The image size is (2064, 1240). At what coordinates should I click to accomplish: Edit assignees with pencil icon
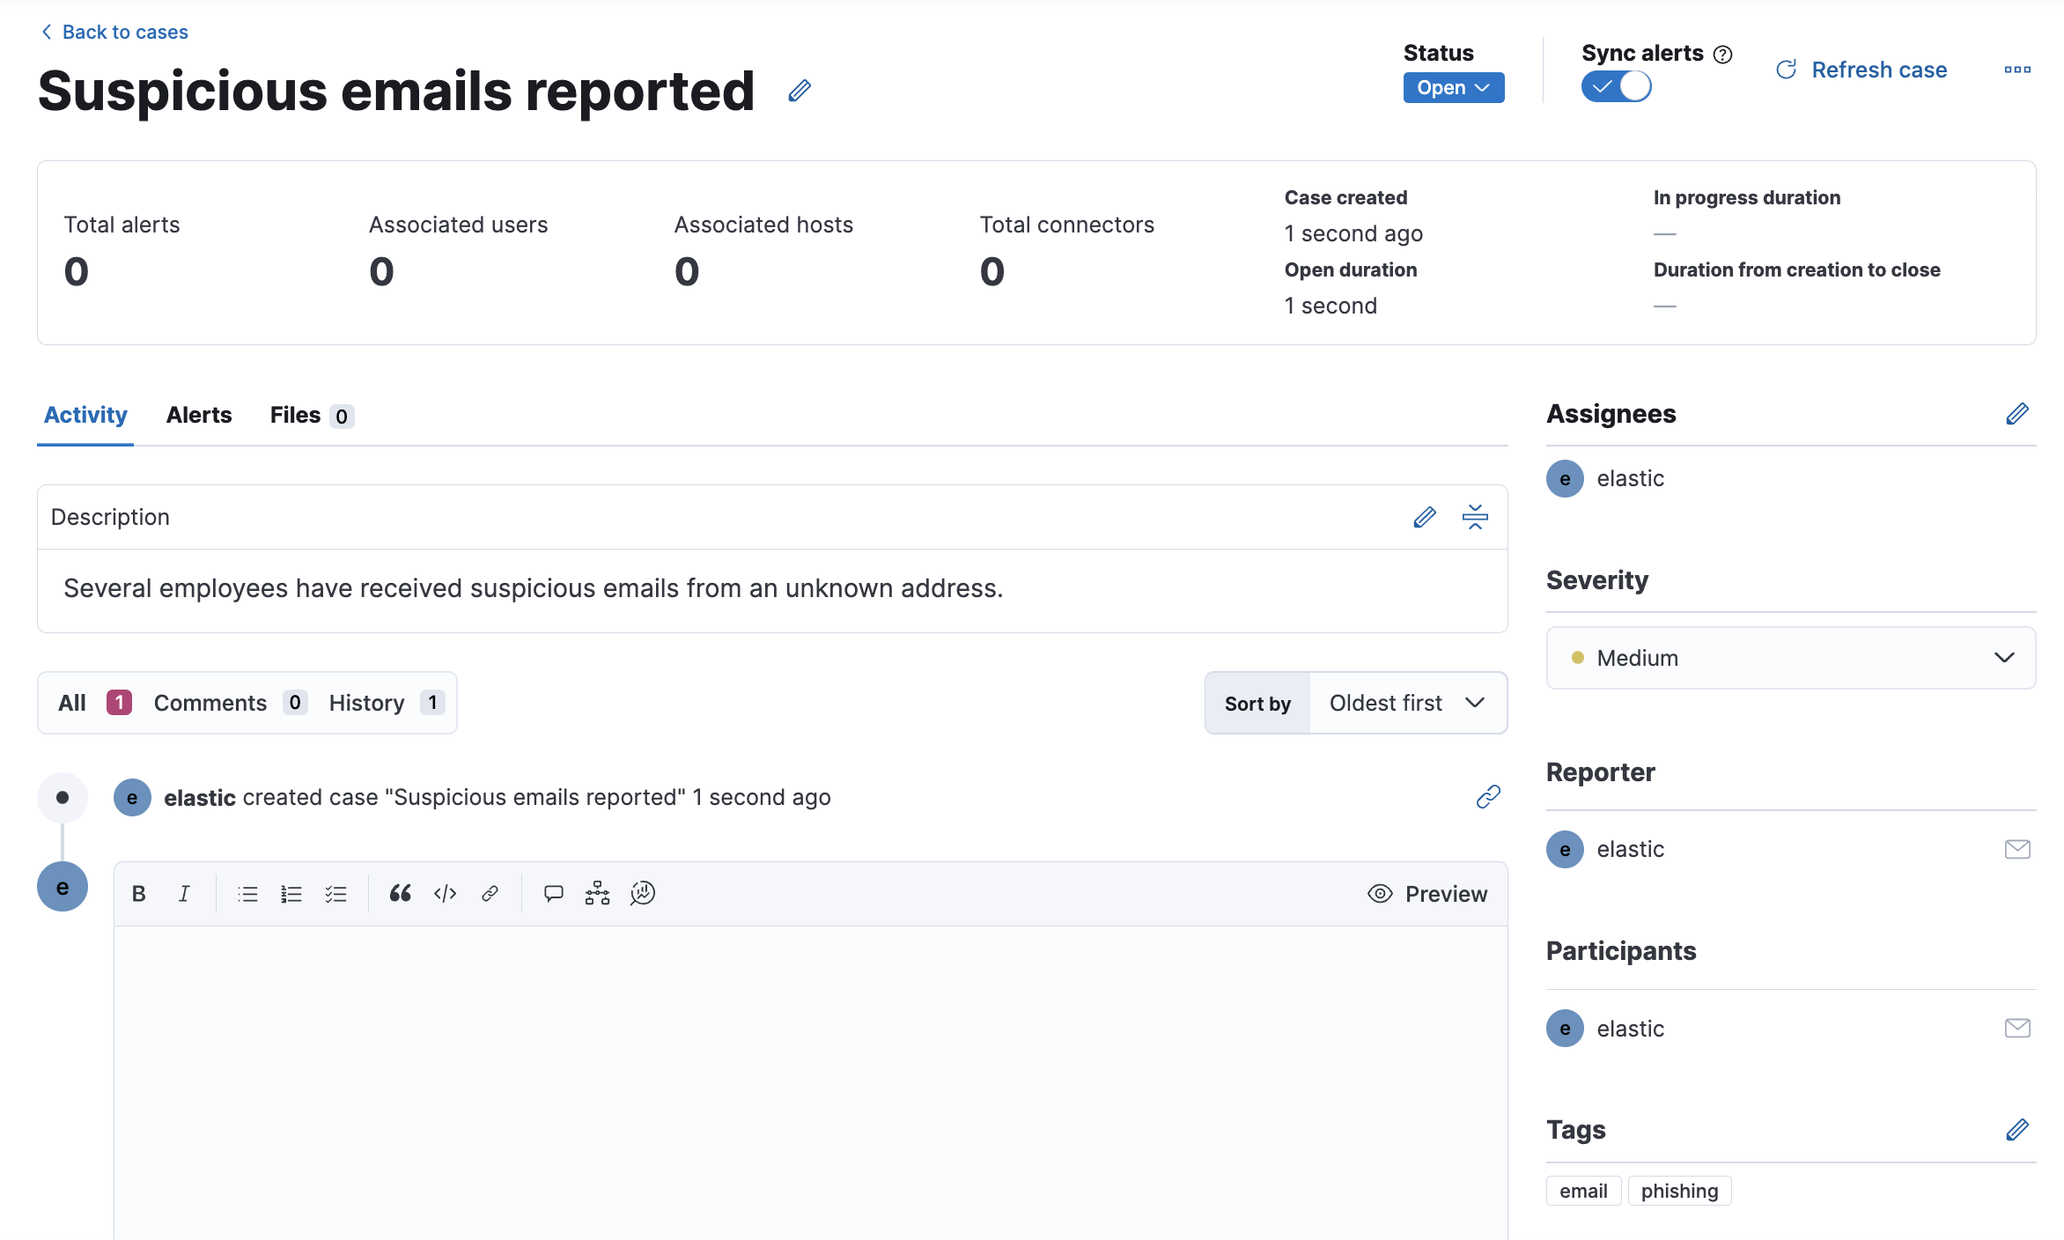(x=2016, y=414)
